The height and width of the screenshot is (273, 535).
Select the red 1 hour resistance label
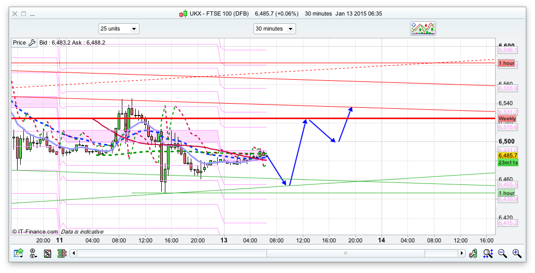pyautogui.click(x=506, y=63)
